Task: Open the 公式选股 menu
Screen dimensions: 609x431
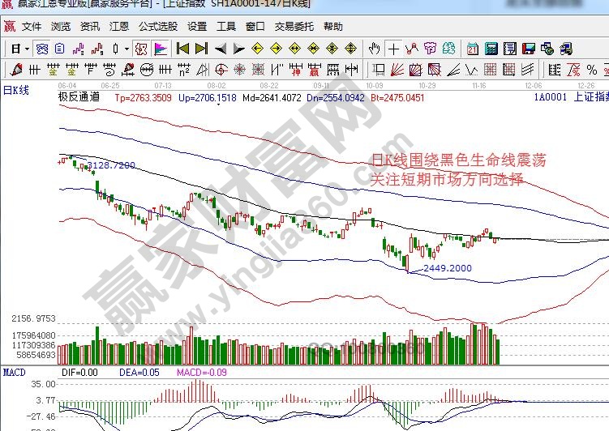Action: click(158, 27)
